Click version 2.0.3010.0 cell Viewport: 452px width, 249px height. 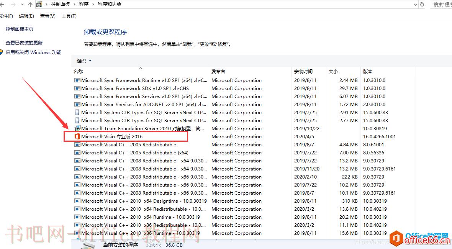tap(374, 104)
